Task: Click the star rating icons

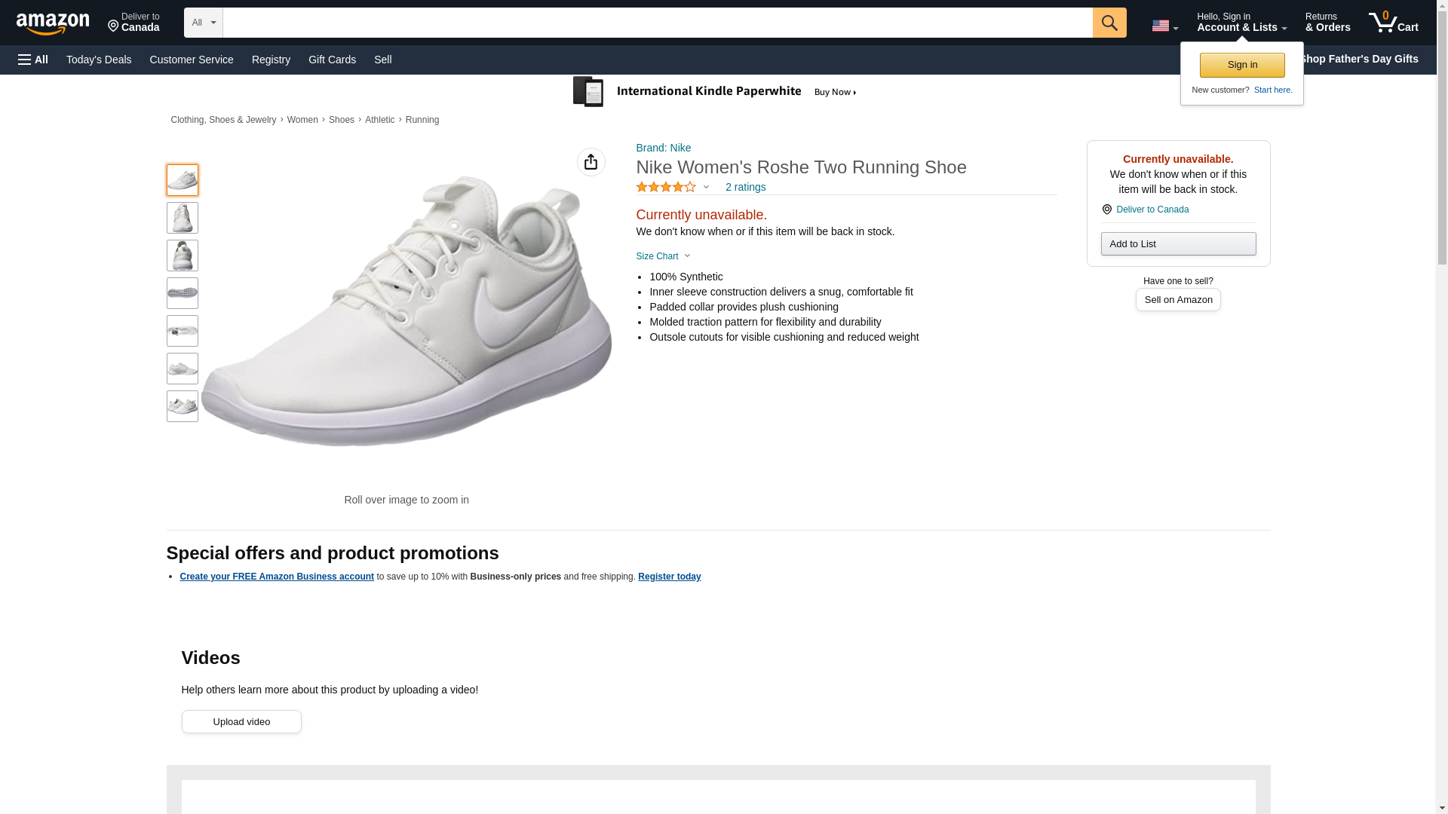Action: click(666, 187)
